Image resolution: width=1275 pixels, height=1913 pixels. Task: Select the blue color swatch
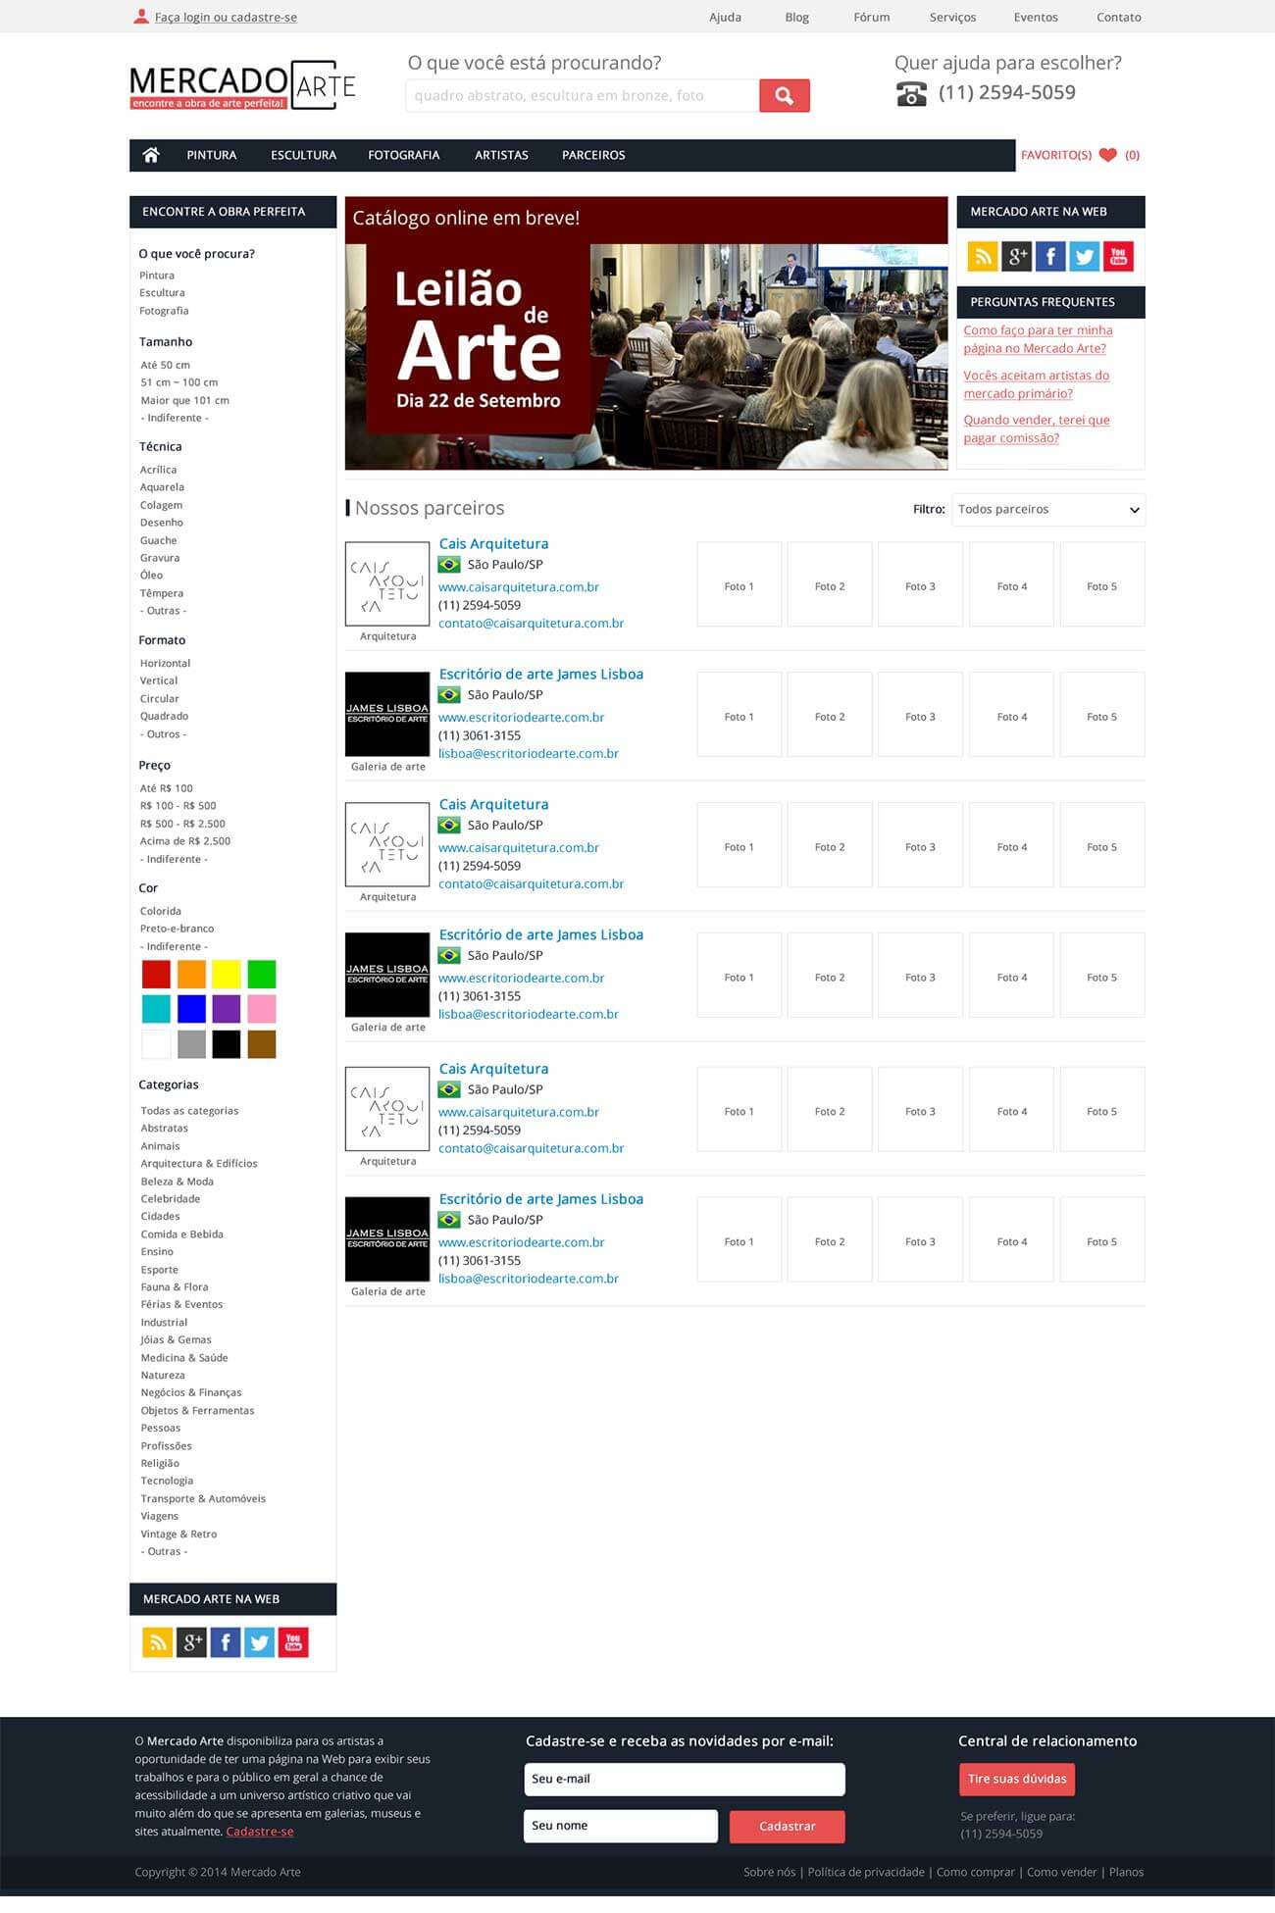pyautogui.click(x=191, y=1009)
